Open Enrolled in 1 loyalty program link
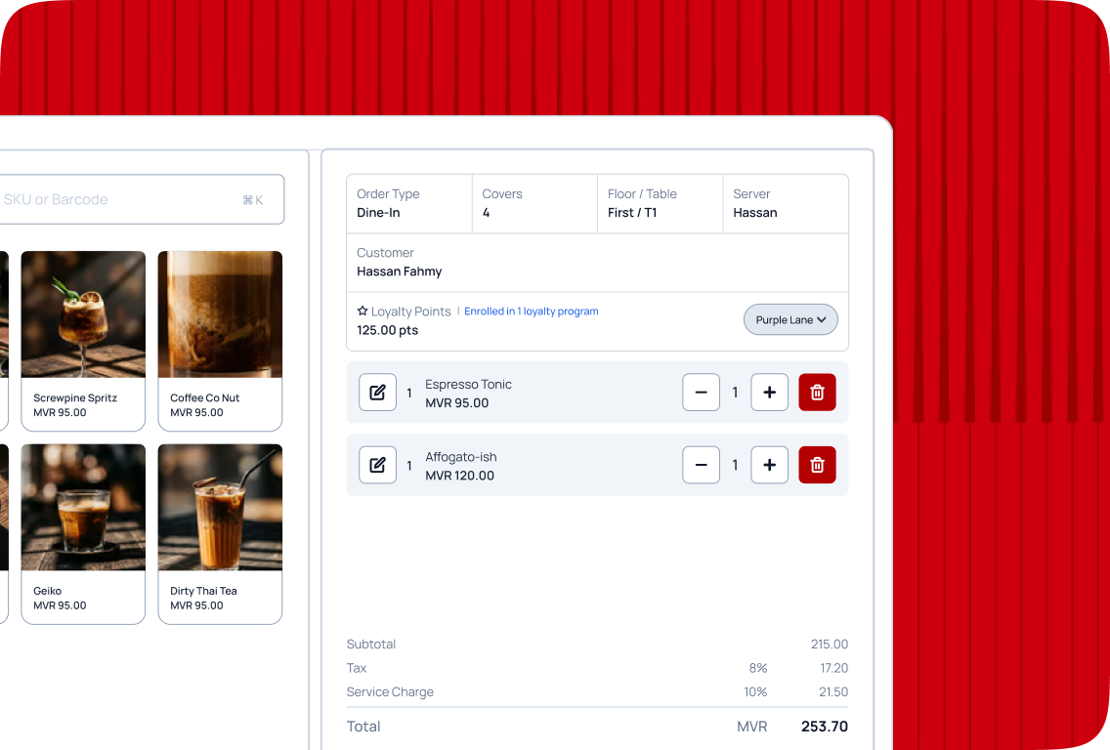Screen dimensions: 1110x750 click(x=531, y=312)
